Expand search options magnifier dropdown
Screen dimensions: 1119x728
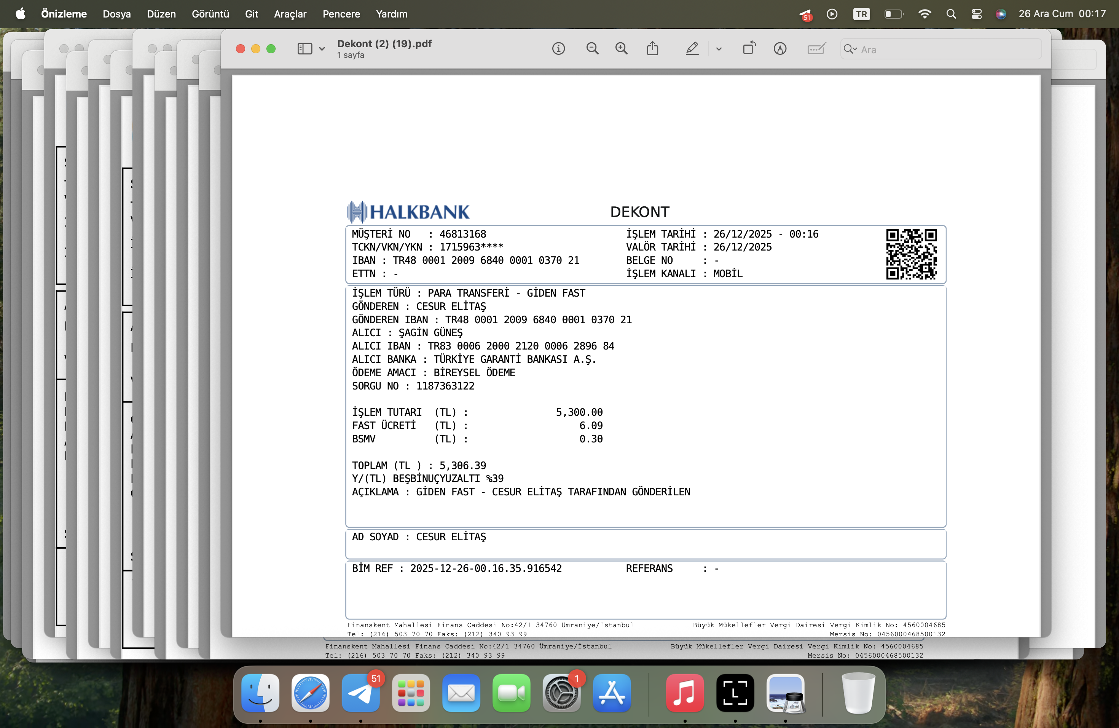click(850, 49)
